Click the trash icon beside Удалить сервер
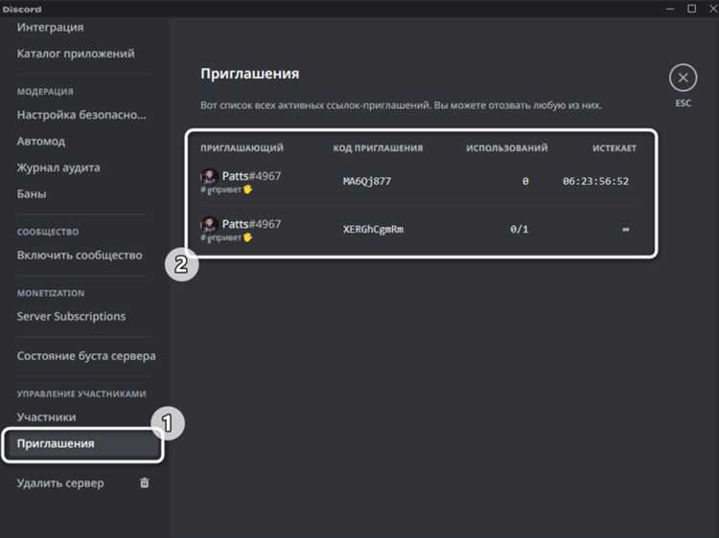The height and width of the screenshot is (538, 719). 145,482
